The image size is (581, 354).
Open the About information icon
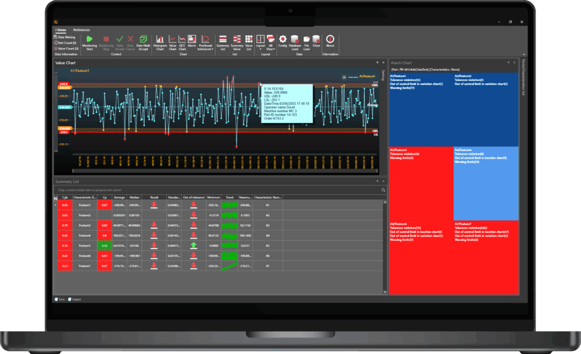[330, 39]
